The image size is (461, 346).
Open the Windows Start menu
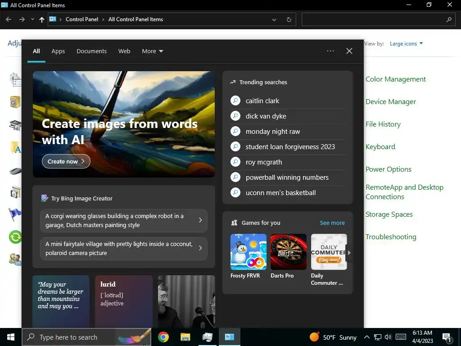11,337
